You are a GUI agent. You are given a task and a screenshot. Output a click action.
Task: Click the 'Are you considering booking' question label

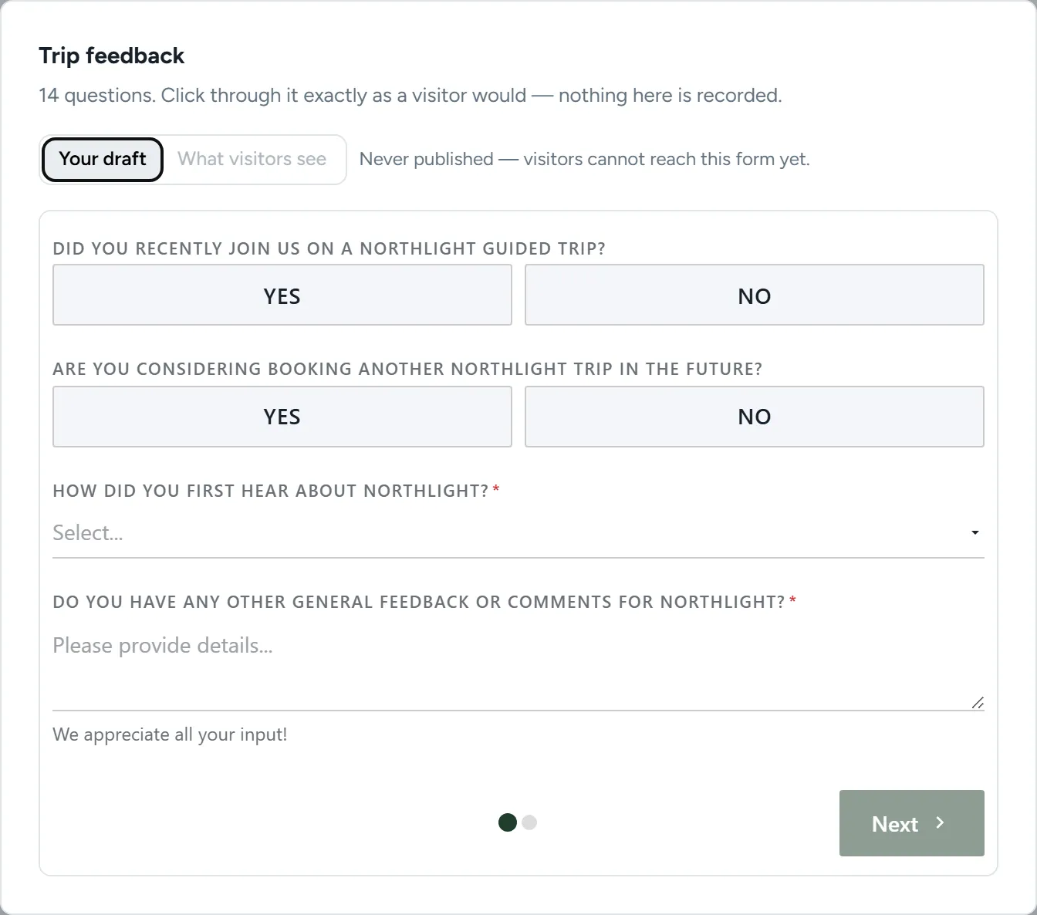407,369
